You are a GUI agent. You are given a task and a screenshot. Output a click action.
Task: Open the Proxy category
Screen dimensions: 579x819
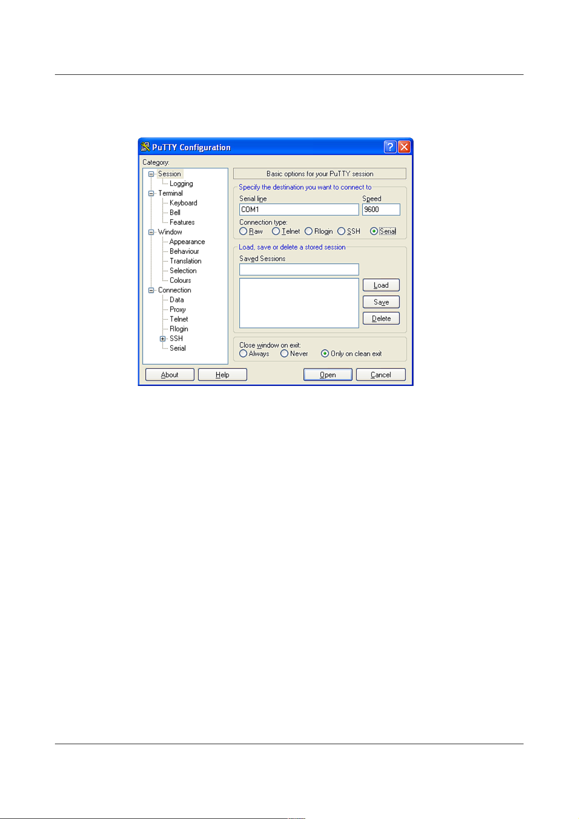pos(178,310)
